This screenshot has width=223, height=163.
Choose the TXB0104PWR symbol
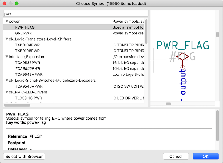tap(27, 45)
